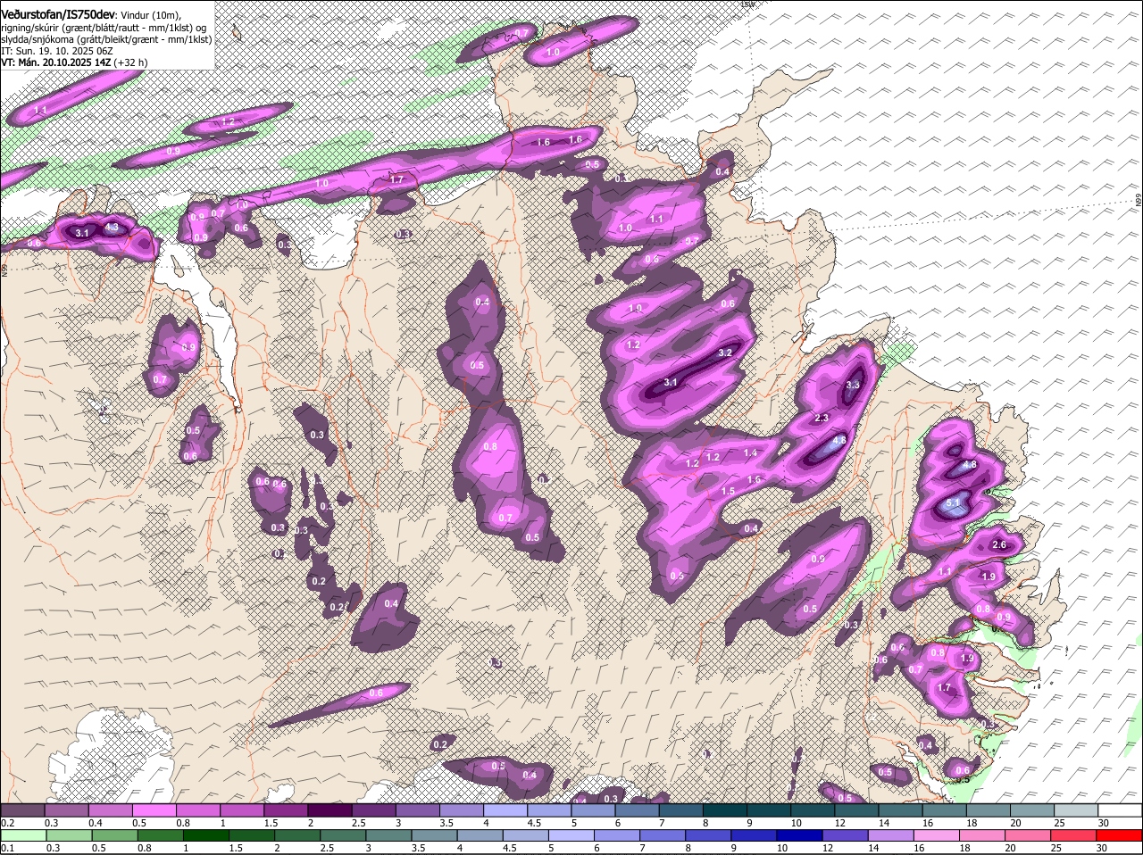
Task: Click the '(+32 h)' forecast offset text
Action: pyautogui.click(x=130, y=62)
